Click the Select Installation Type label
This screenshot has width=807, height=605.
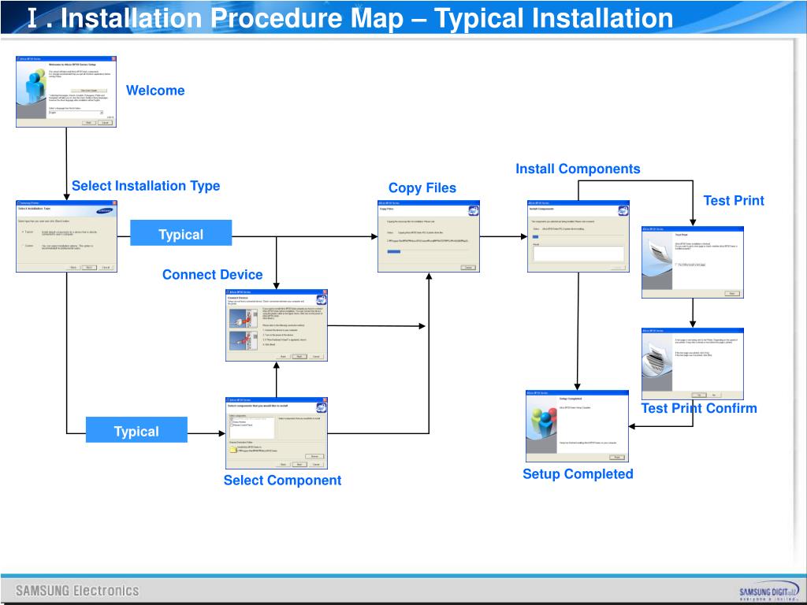click(x=146, y=186)
